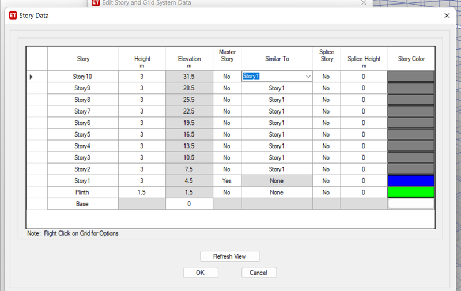
Task: Click Similar To cell of Story3
Action: (x=277, y=157)
